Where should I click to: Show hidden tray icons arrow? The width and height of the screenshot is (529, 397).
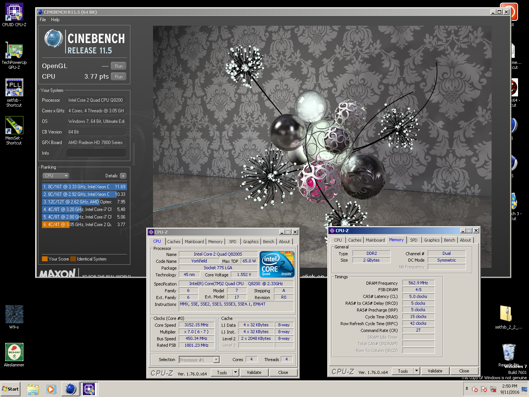coord(467,389)
